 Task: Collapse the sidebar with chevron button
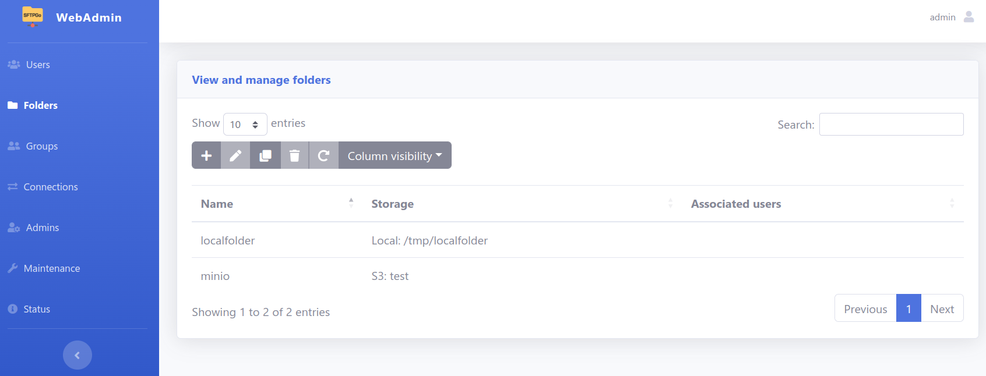click(x=78, y=355)
